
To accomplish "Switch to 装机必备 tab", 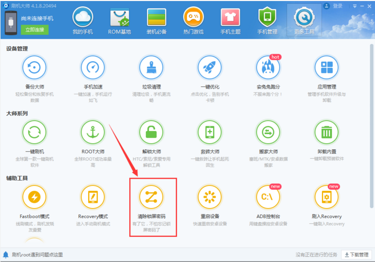I will (157, 21).
